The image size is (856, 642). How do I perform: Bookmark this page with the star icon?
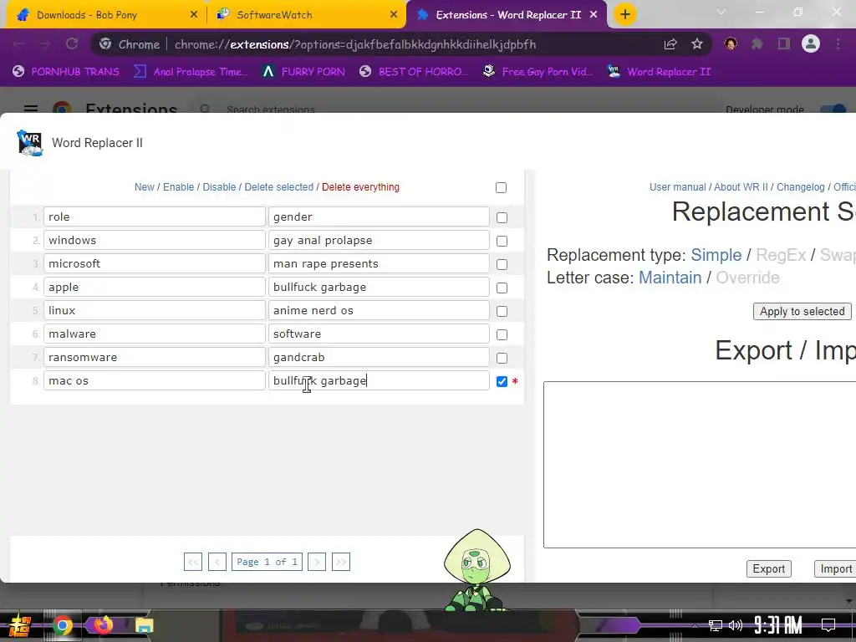pos(697,44)
